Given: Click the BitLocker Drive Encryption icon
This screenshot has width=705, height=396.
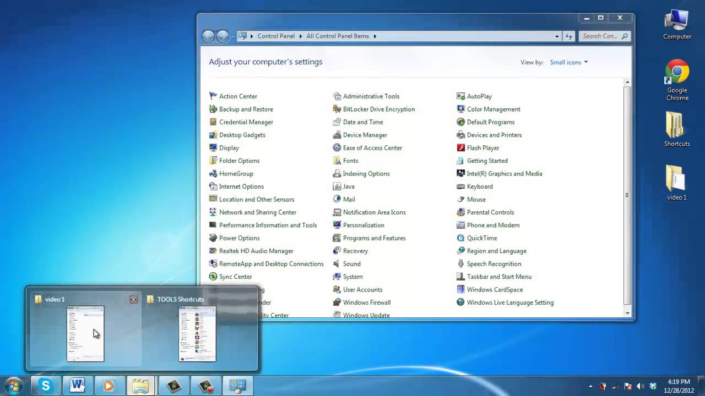Looking at the screenshot, I should [x=337, y=109].
